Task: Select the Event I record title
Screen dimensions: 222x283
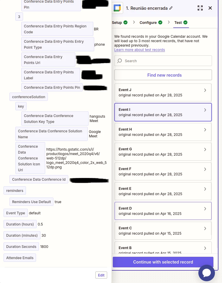Action: point(124,110)
